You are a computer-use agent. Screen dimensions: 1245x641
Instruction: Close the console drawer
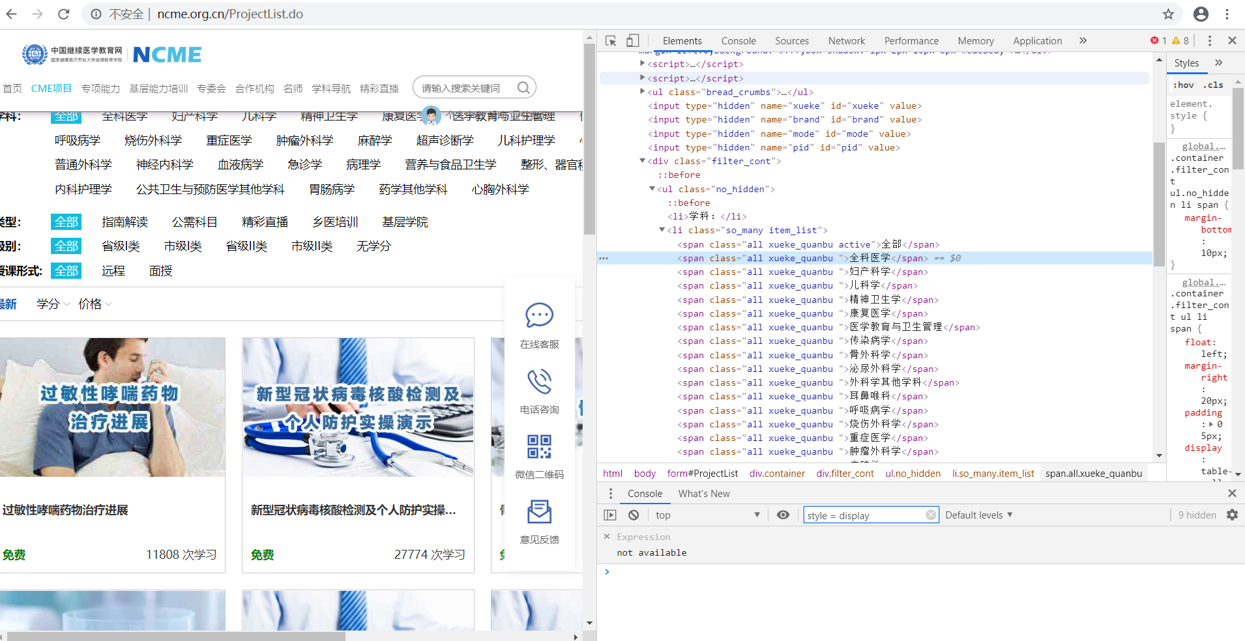pos(1232,493)
